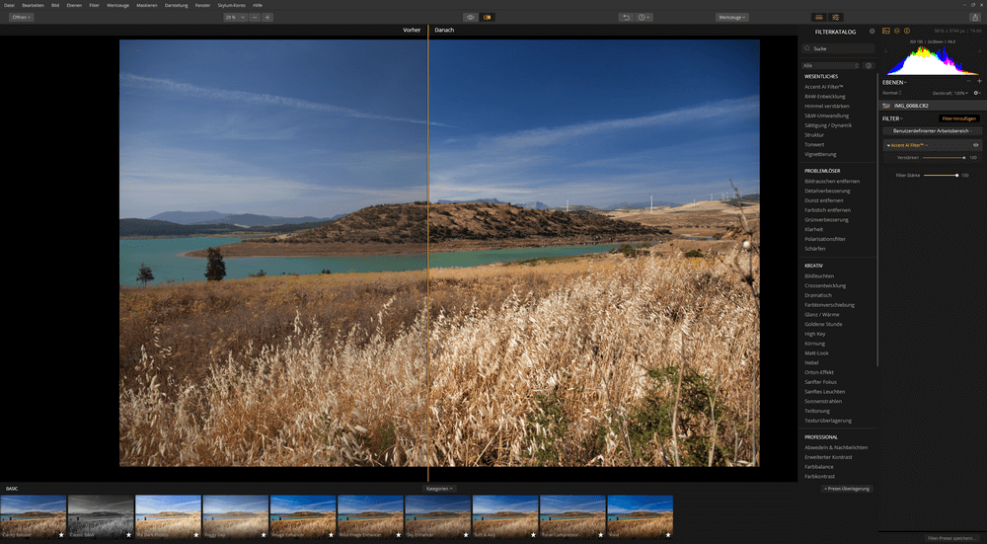Open the Ebenen menu in menu bar
The height and width of the screenshot is (544, 987).
pyautogui.click(x=74, y=5)
